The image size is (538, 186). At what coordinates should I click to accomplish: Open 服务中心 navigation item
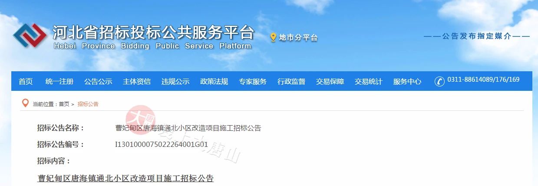tap(407, 81)
